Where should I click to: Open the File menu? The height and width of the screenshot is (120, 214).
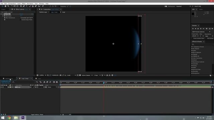pos(2,4)
